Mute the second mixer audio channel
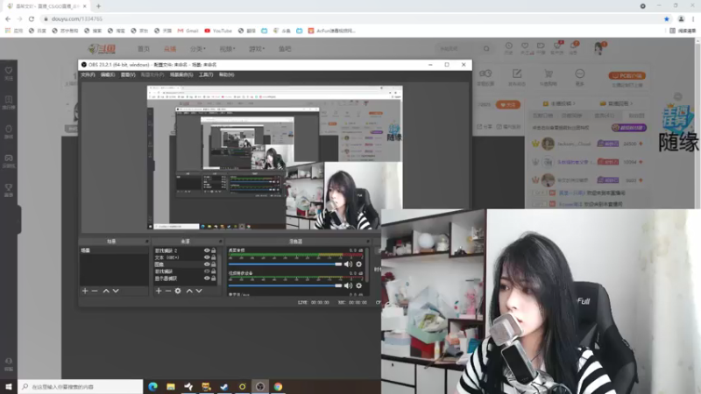This screenshot has width=701, height=394. pyautogui.click(x=348, y=285)
